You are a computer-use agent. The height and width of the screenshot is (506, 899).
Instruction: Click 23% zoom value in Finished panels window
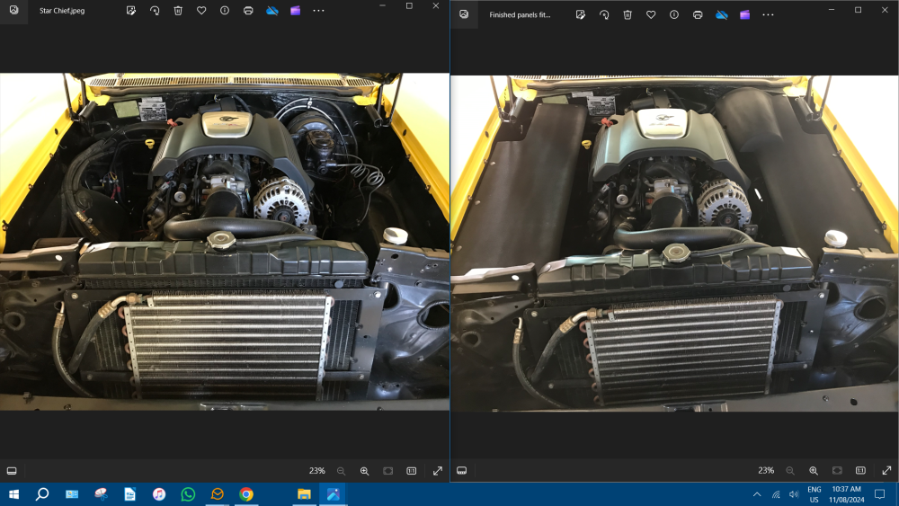(x=766, y=470)
